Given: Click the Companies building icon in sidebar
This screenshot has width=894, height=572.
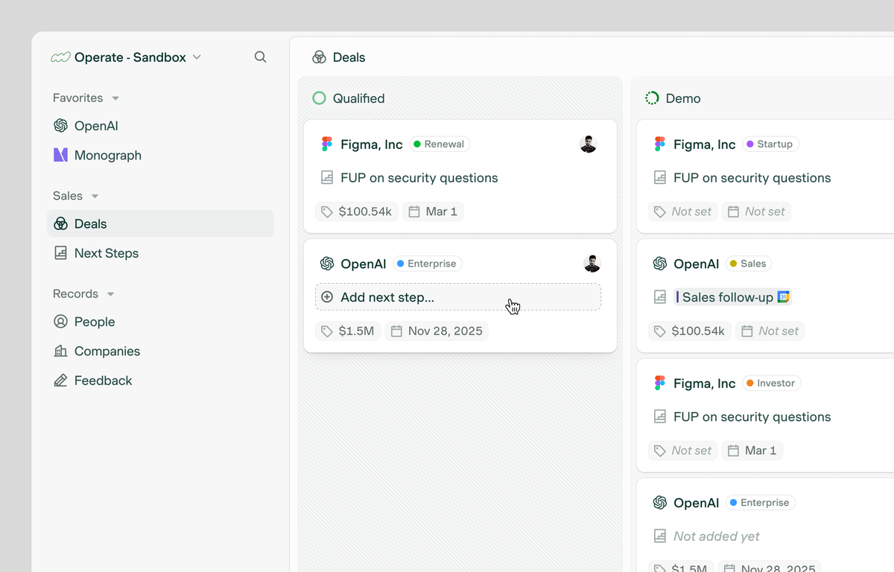Looking at the screenshot, I should [61, 351].
